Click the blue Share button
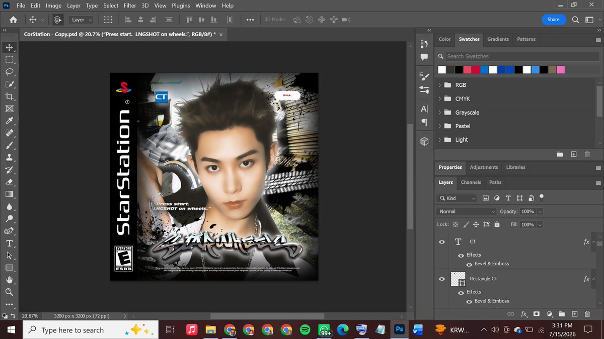The width and height of the screenshot is (604, 339). 553,20
